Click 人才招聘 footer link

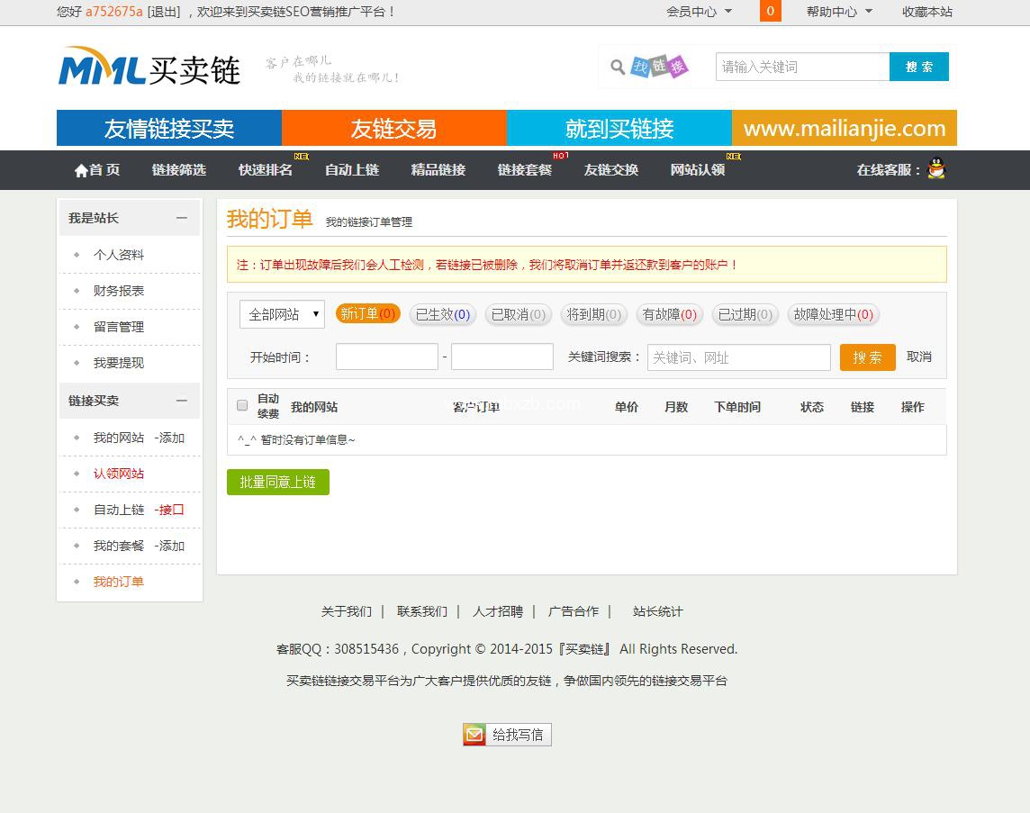pos(498,611)
